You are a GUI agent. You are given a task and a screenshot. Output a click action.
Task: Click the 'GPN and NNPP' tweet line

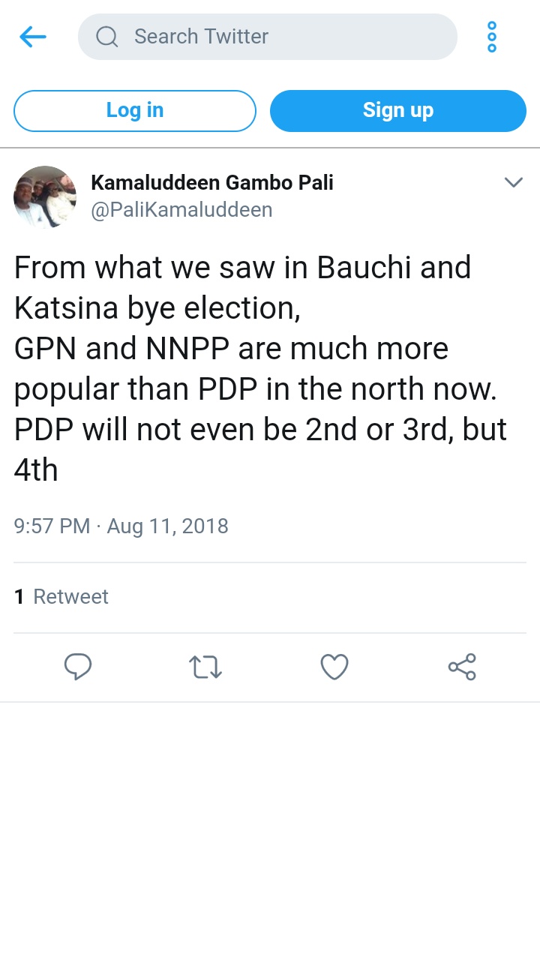click(231, 349)
